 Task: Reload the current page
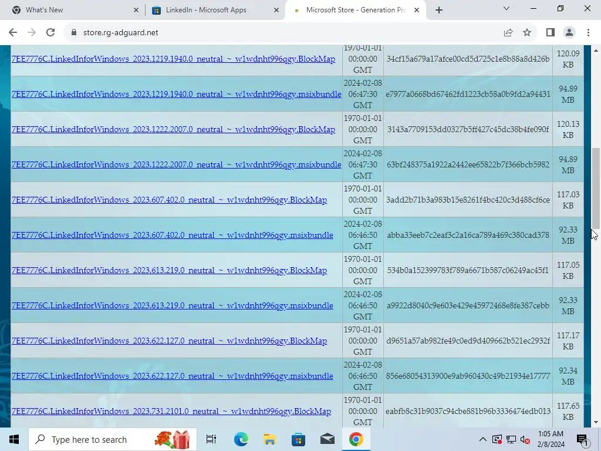[50, 33]
